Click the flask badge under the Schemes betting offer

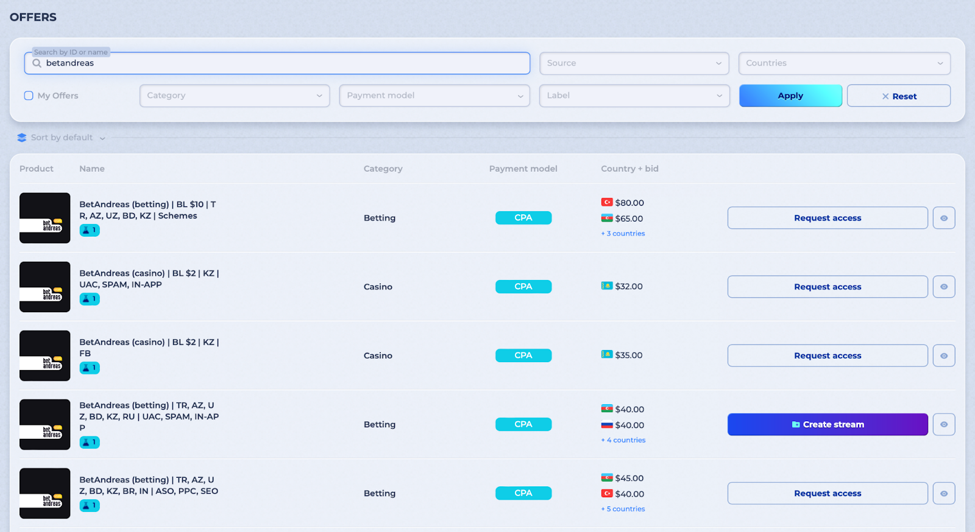tap(90, 230)
